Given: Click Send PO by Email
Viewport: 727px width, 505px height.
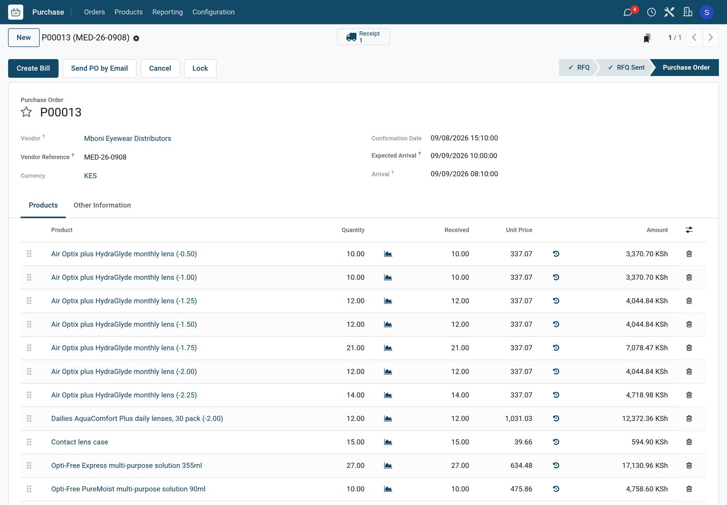Looking at the screenshot, I should pyautogui.click(x=100, y=68).
